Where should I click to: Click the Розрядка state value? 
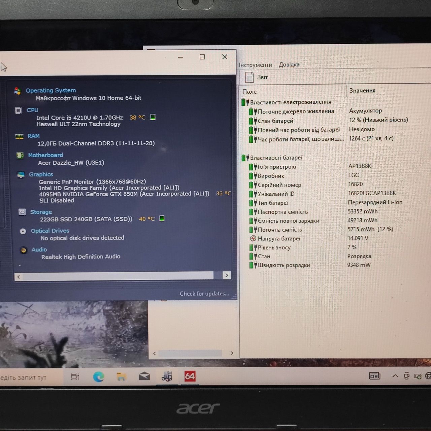pyautogui.click(x=359, y=256)
